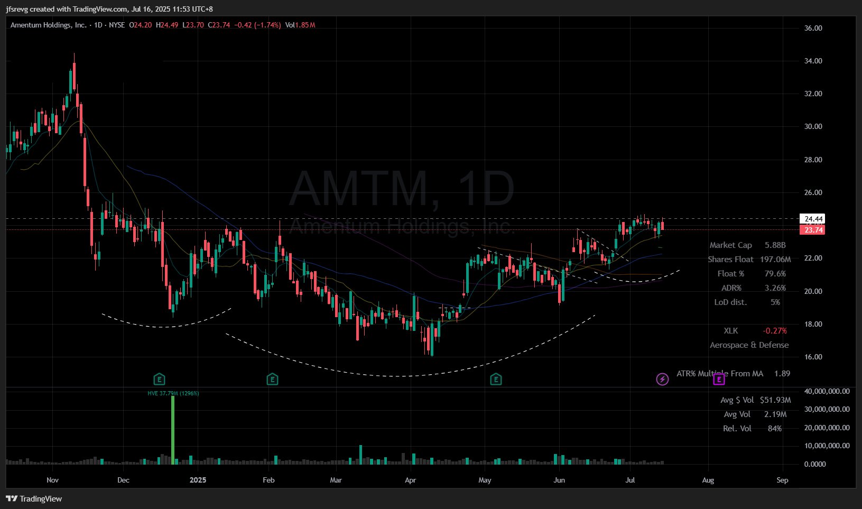Click the purple upcoming earnings E marker
This screenshot has width=862, height=509.
[719, 379]
